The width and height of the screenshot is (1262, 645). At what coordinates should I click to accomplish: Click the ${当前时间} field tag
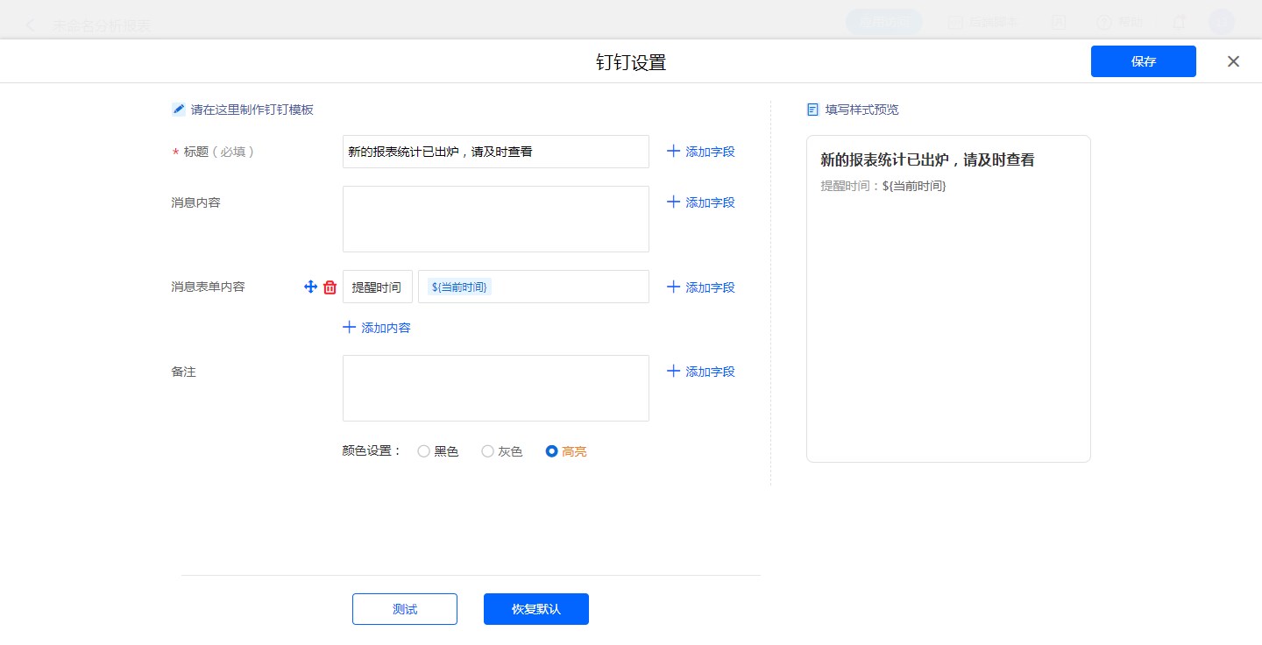[x=459, y=287]
